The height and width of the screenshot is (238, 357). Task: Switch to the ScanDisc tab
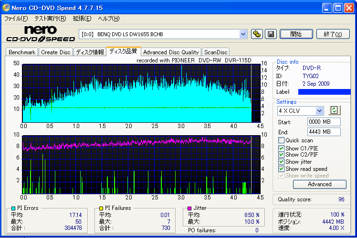point(216,52)
